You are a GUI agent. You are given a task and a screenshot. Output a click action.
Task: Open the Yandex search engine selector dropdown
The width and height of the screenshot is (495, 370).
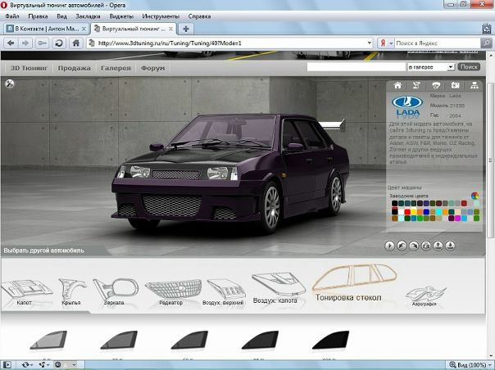388,43
